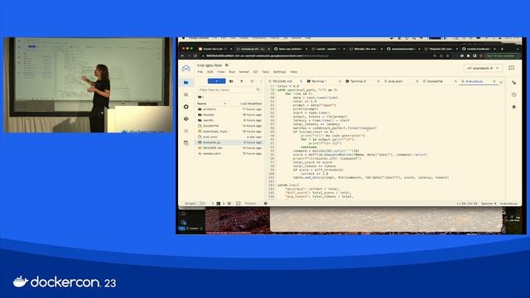The height and width of the screenshot is (298, 530).
Task: Select evaluate.py in the file list
Action: (229, 142)
